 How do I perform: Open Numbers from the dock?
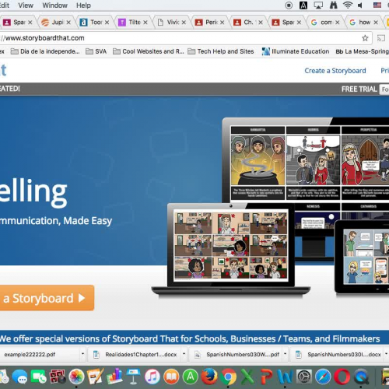114,377
